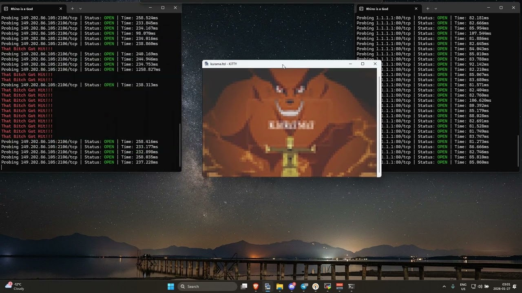
Task: Open volume control in system tray
Action: [480, 286]
